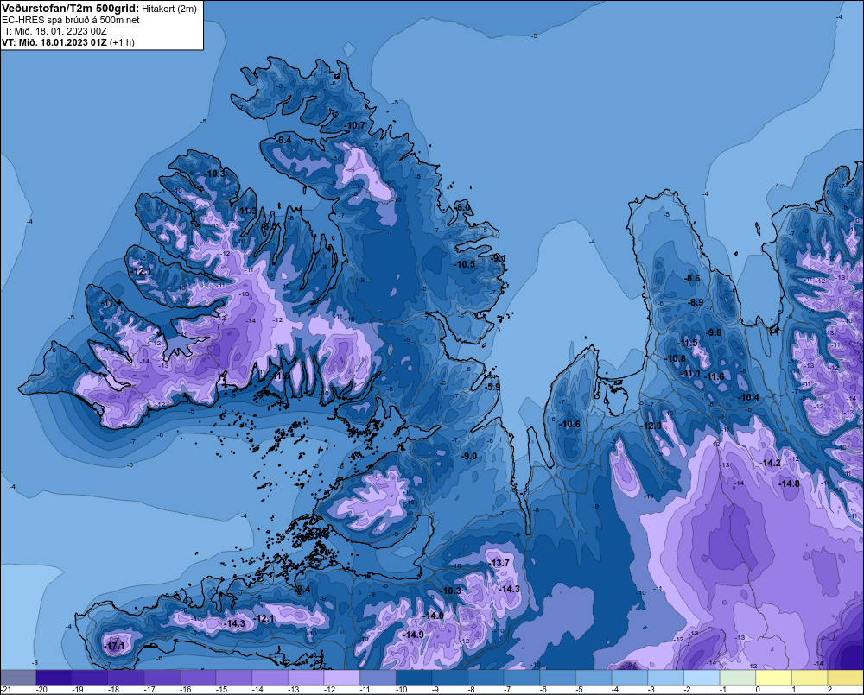Click the IT initial time 00Z line
The height and width of the screenshot is (695, 864).
tap(54, 31)
